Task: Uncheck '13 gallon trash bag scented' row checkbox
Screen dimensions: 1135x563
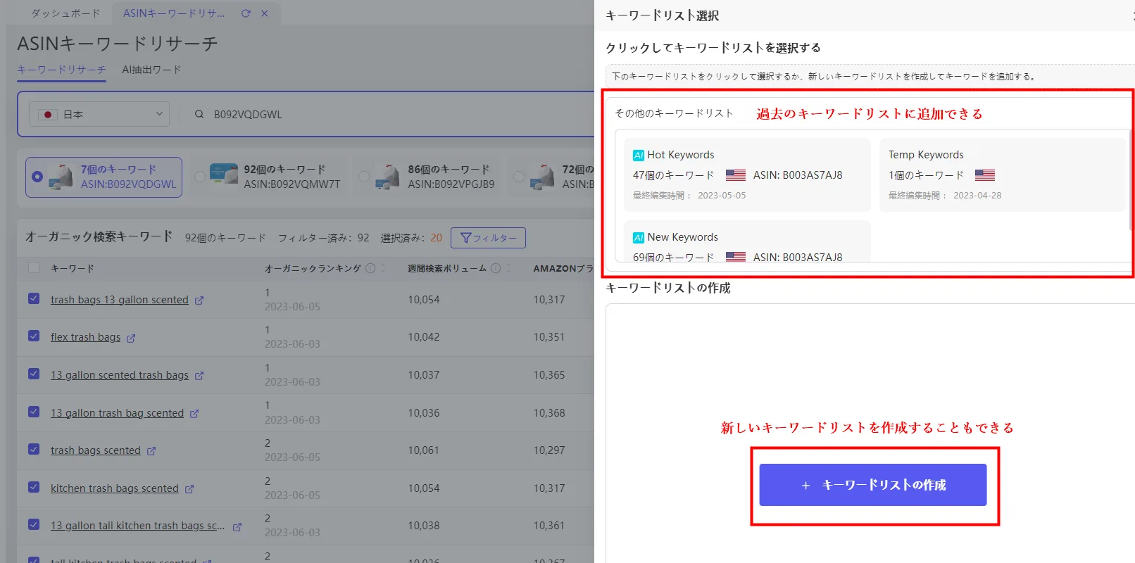Action: 34,411
